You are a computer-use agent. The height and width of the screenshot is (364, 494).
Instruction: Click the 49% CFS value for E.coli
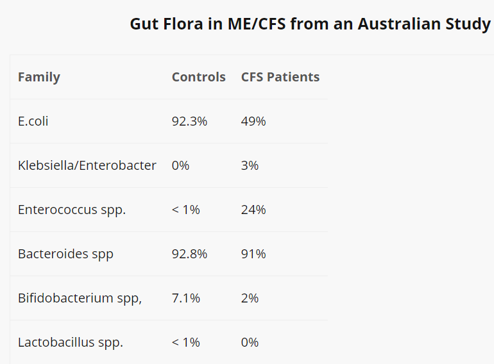[x=253, y=121]
